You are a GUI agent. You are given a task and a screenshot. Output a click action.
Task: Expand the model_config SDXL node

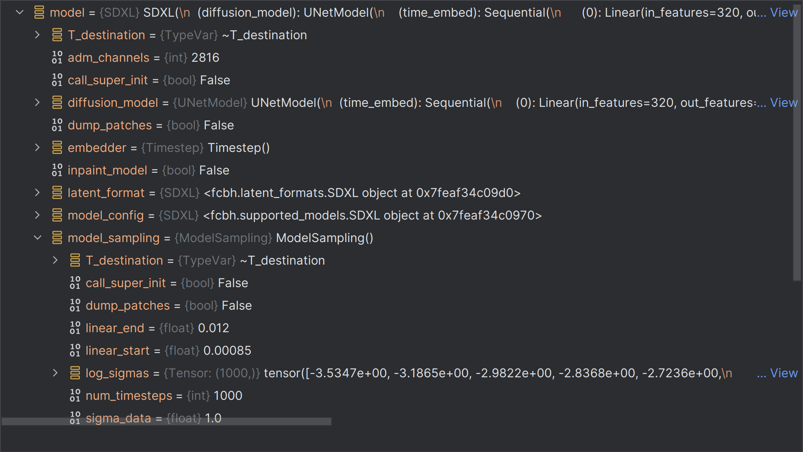click(38, 215)
